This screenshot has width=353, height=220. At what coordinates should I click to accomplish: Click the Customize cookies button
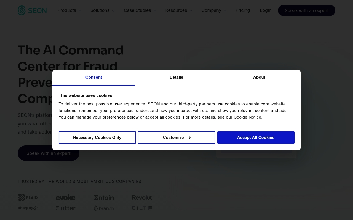176,137
